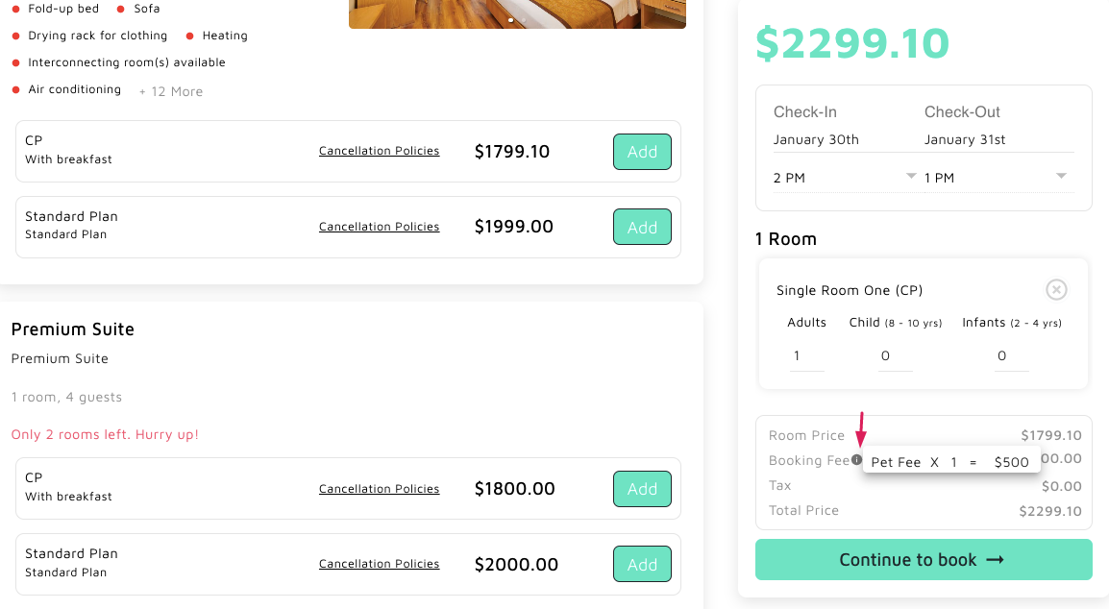The height and width of the screenshot is (609, 1109).
Task: Edit the Adults count field
Action: 806,356
